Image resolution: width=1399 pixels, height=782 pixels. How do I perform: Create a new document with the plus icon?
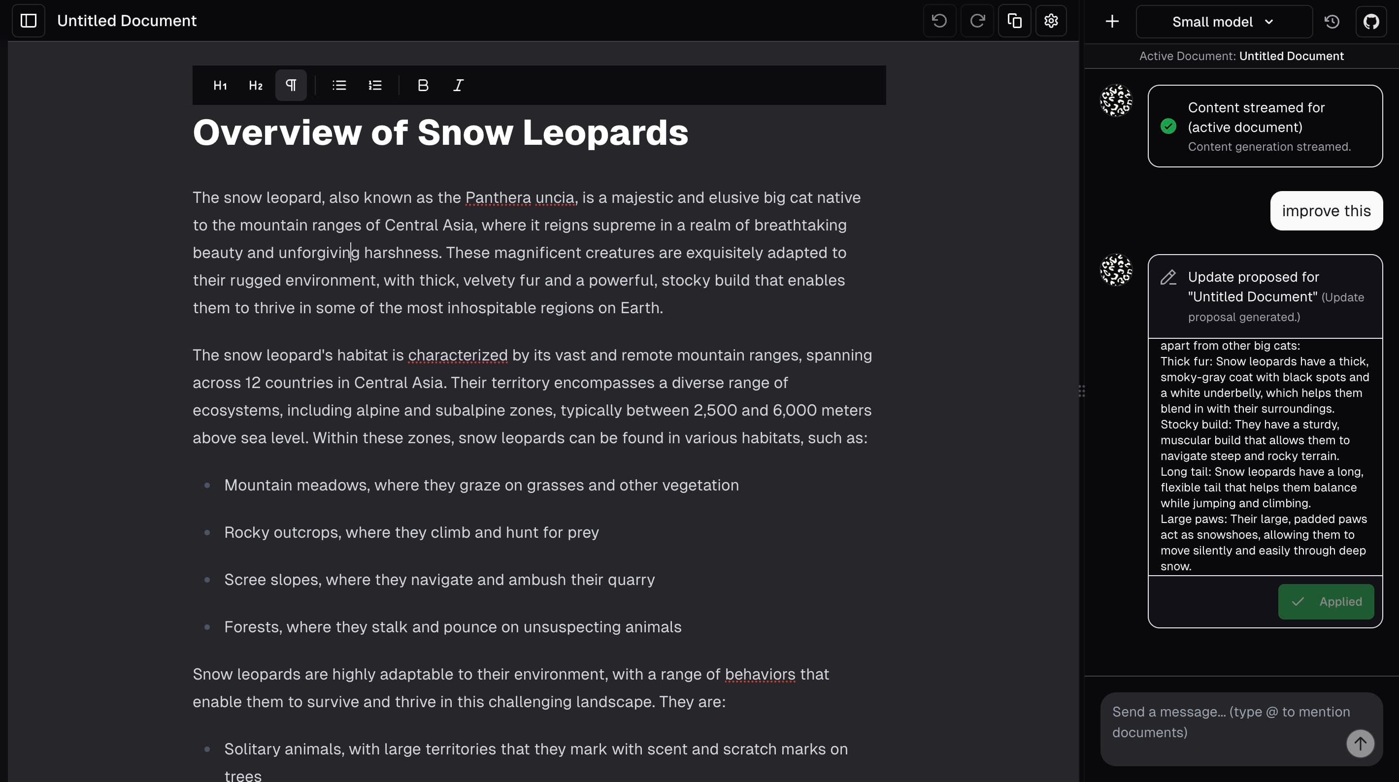click(1111, 21)
